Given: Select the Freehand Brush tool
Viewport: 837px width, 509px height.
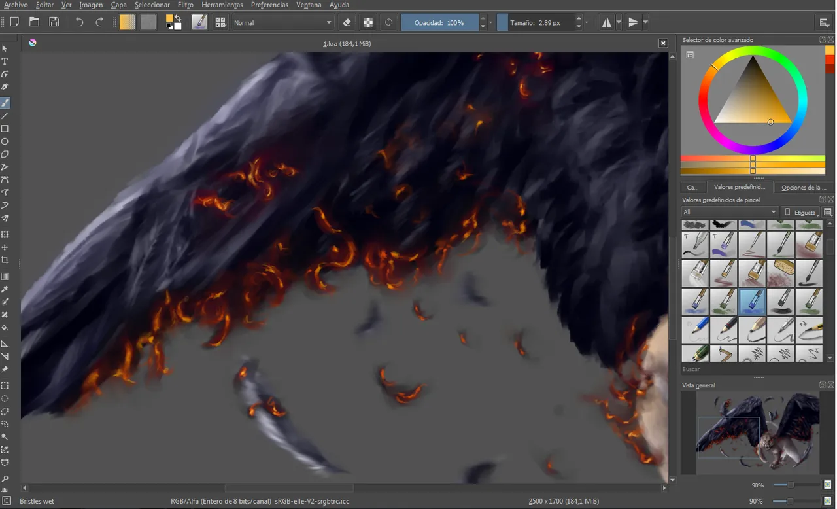Looking at the screenshot, I should coord(5,103).
